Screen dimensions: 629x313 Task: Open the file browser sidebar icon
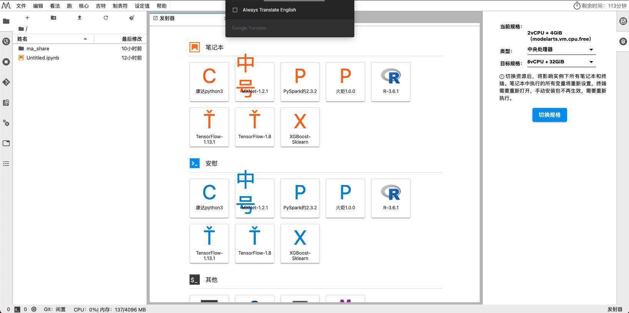[6, 21]
